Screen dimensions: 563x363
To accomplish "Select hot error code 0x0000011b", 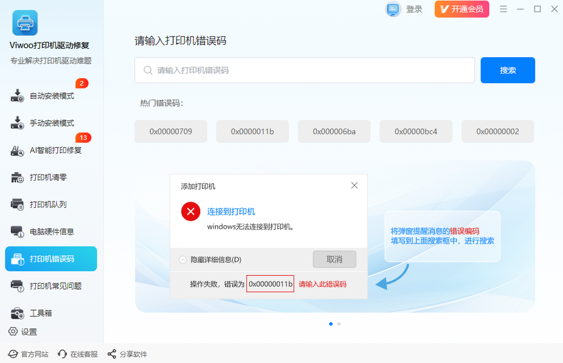I will pyautogui.click(x=252, y=132).
